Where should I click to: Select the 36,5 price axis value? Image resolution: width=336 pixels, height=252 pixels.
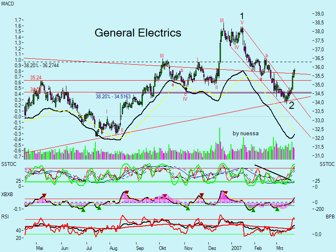(x=319, y=58)
